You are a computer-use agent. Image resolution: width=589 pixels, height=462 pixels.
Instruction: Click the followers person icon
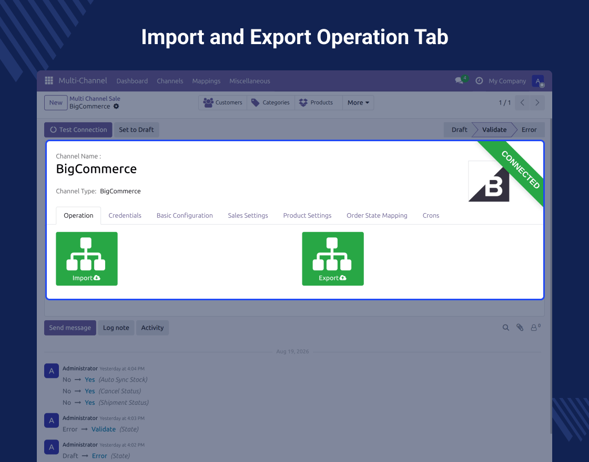pyautogui.click(x=535, y=328)
